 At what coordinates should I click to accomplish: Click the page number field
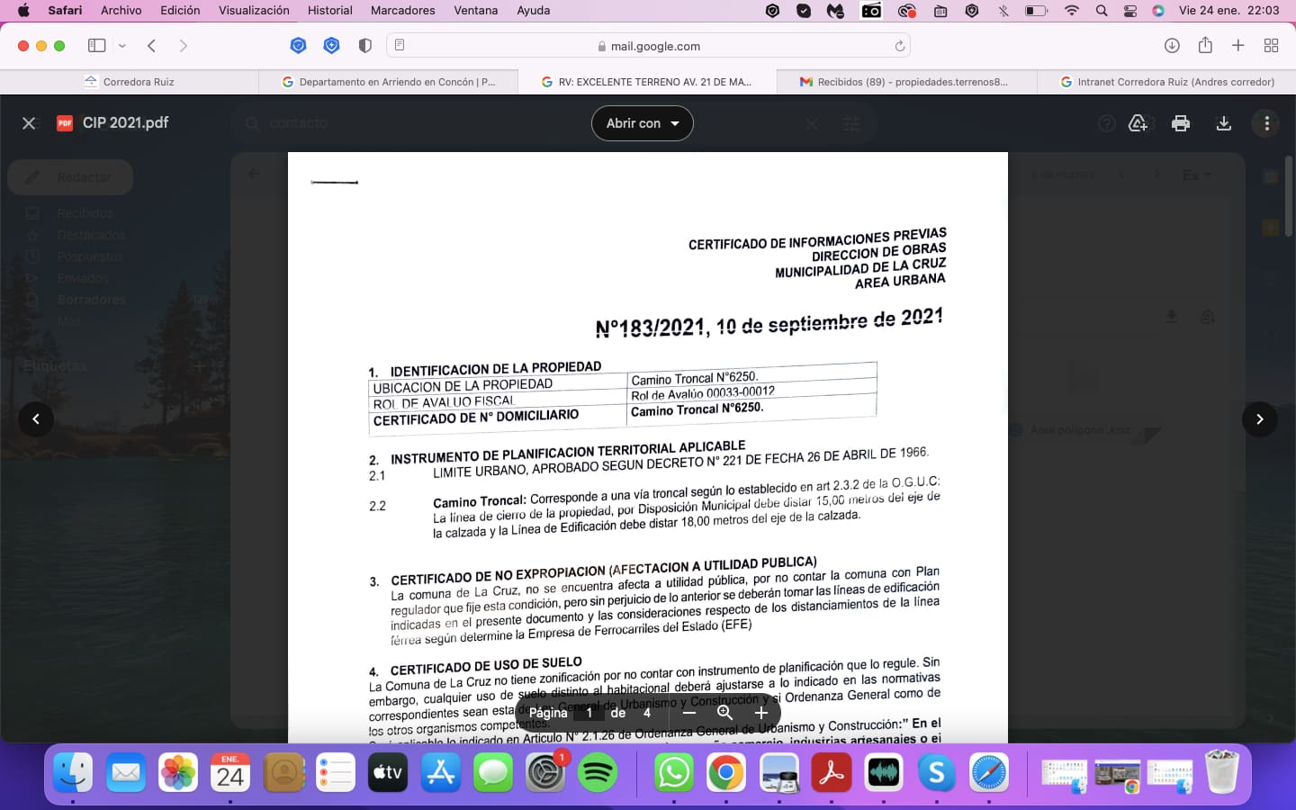[589, 713]
